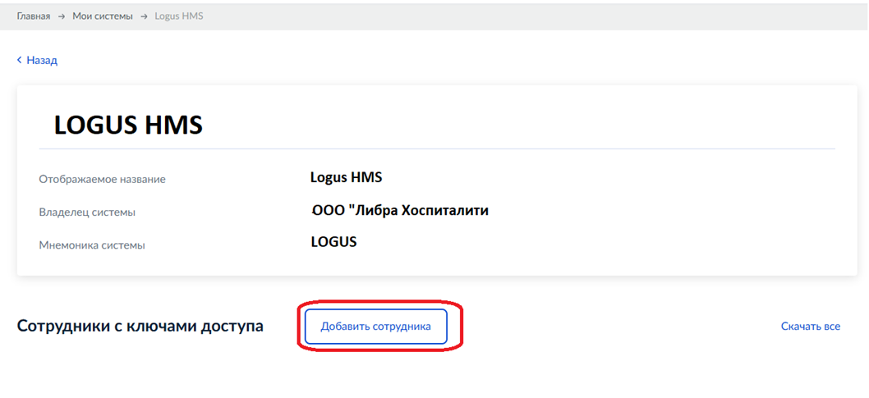Click the empty gray breadcrumb bar area
Image resolution: width=869 pixels, height=398 pixels.
coord(534,16)
